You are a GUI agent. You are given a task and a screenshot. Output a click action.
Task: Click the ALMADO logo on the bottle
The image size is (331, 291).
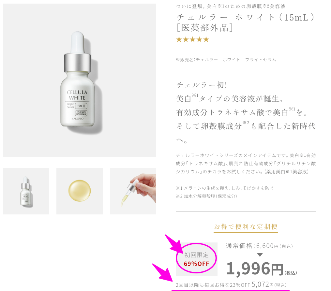tap(78, 119)
